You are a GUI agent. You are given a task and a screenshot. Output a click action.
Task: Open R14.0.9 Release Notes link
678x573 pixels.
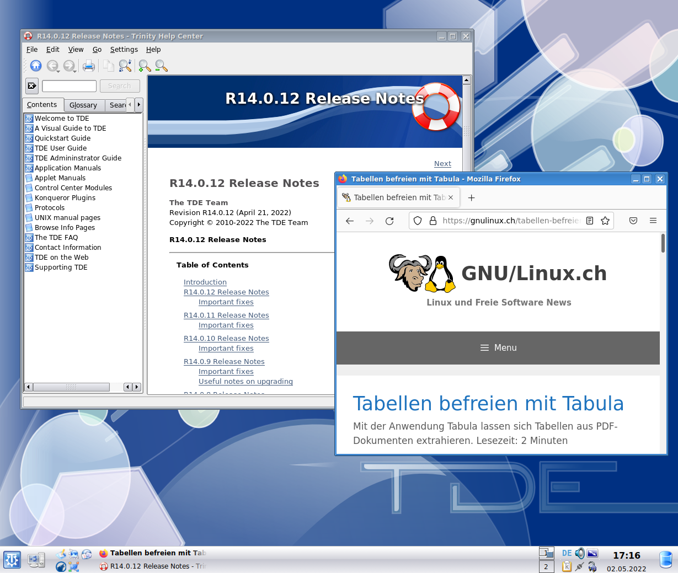(224, 362)
